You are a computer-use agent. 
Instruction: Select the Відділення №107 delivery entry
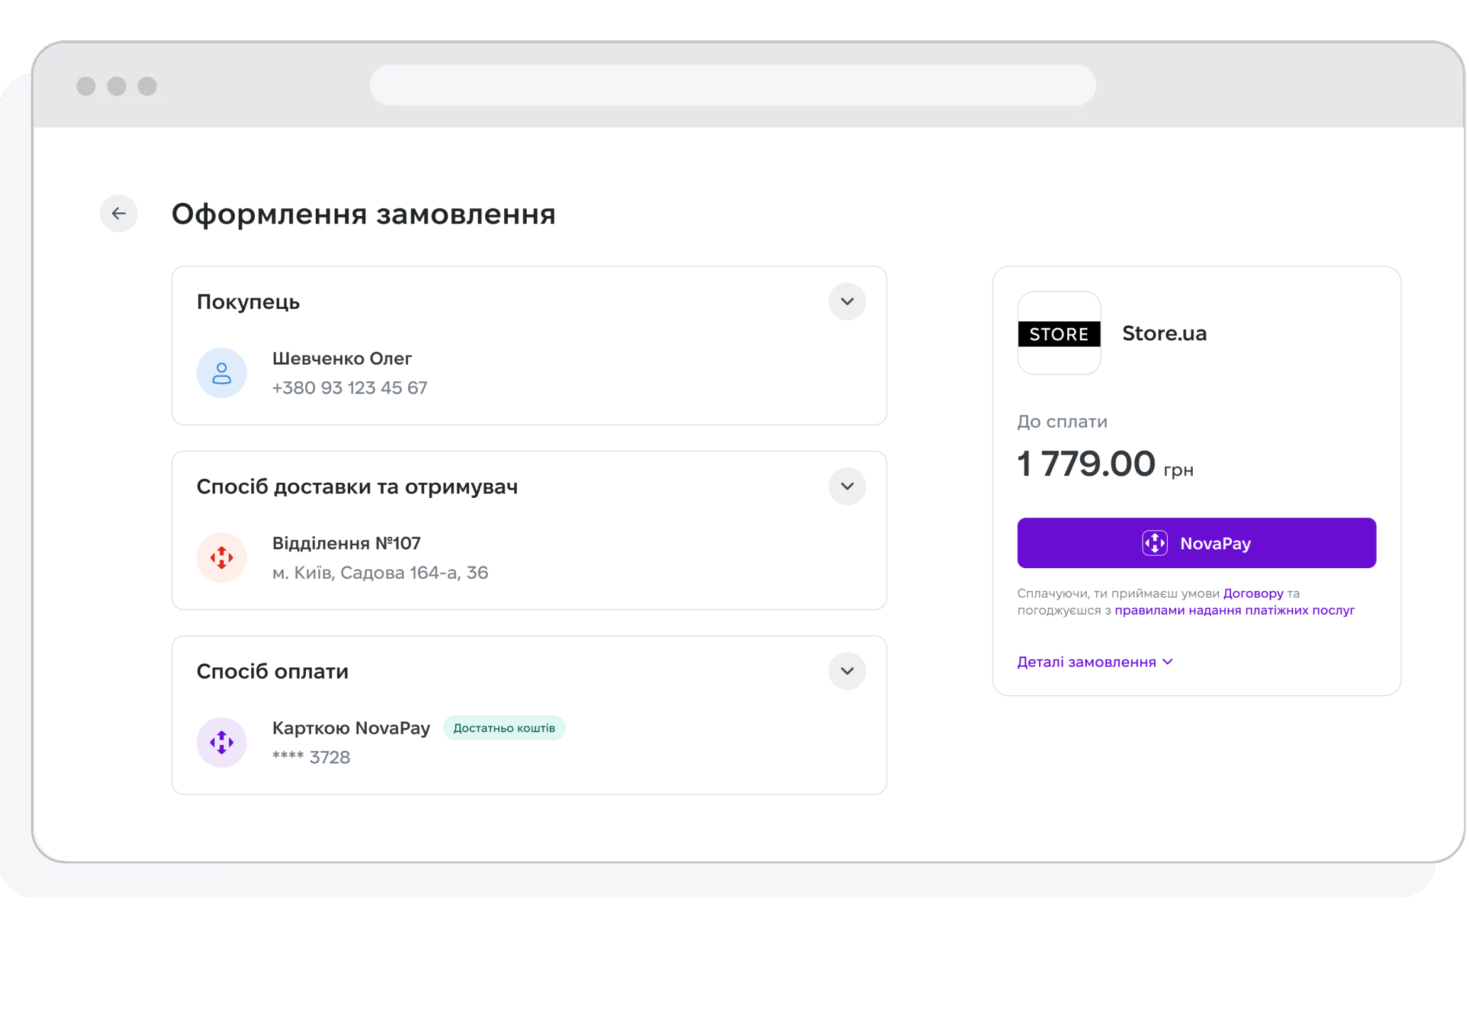346,543
